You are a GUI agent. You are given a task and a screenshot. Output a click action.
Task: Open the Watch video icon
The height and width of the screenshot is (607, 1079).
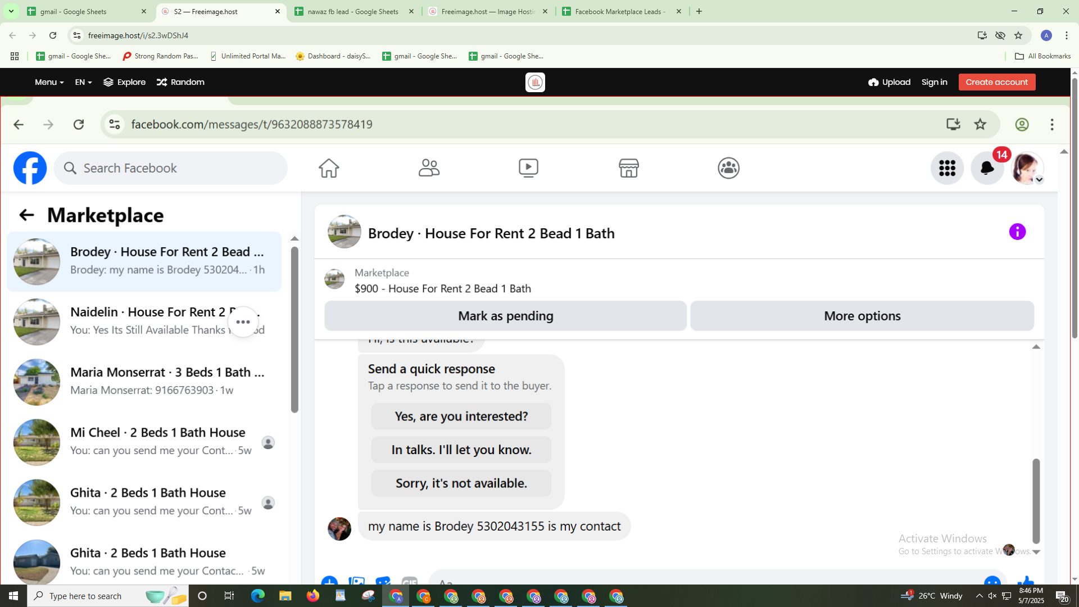528,167
